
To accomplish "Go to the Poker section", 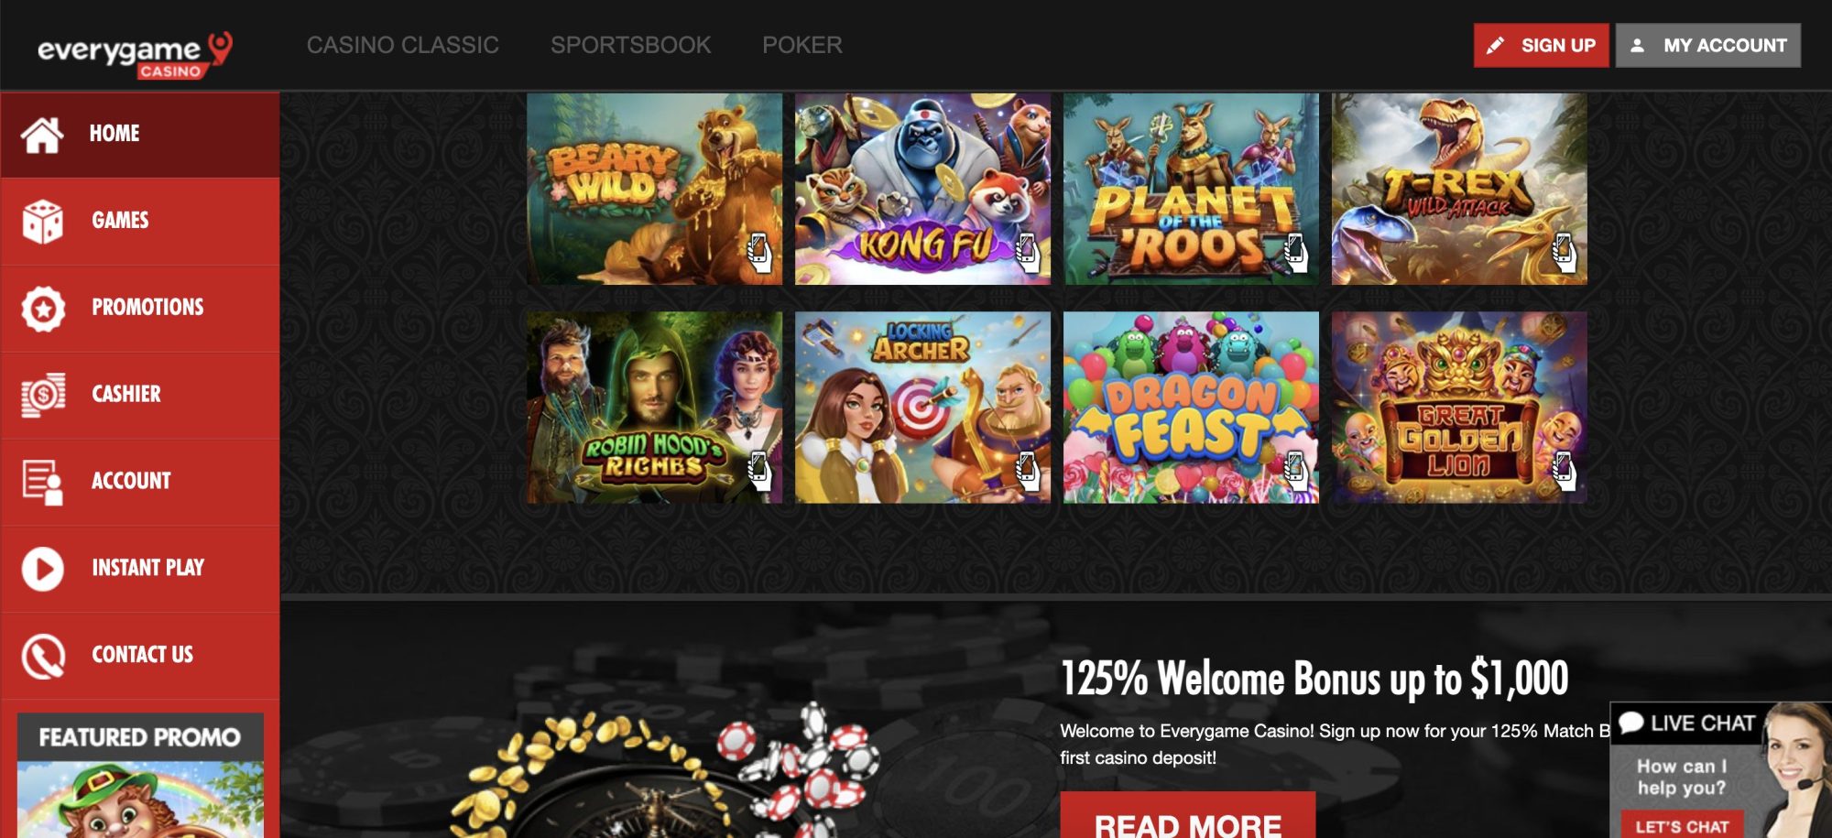I will tap(802, 45).
